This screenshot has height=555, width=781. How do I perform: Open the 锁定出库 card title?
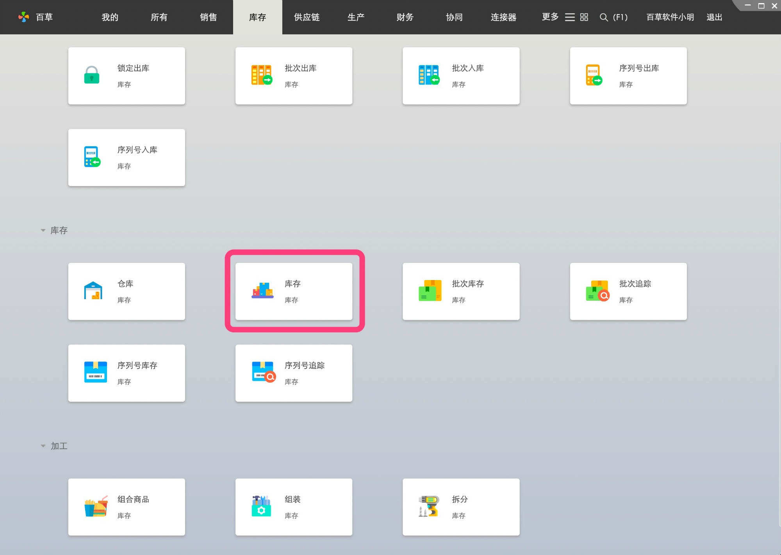point(134,68)
